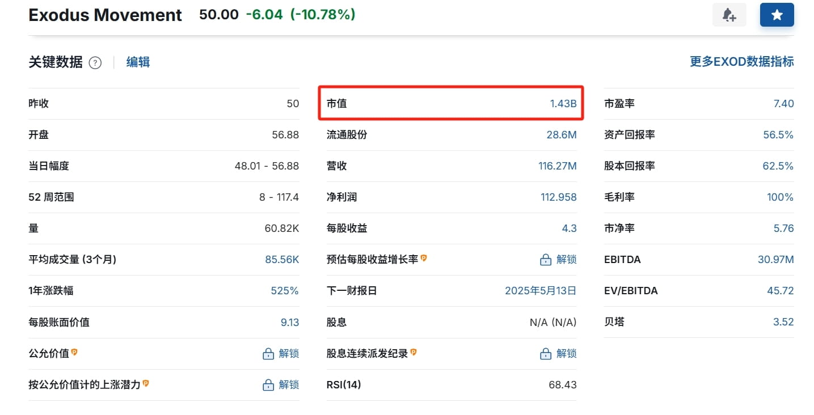Screen dimensions: 814x415
Task: Click the pro badge icon next to 公允价值
Action: tap(74, 352)
